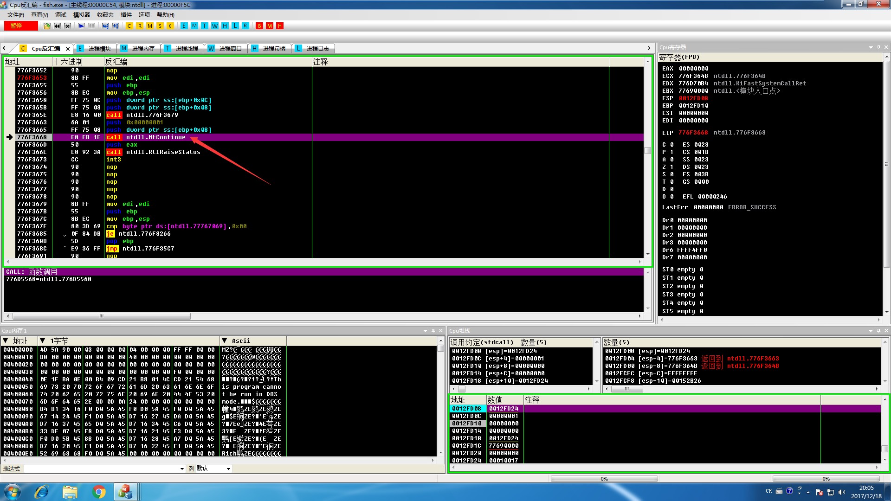The width and height of the screenshot is (891, 501).
Task: Click the cyan M (memory) toolbar icon
Action: [x=194, y=26]
